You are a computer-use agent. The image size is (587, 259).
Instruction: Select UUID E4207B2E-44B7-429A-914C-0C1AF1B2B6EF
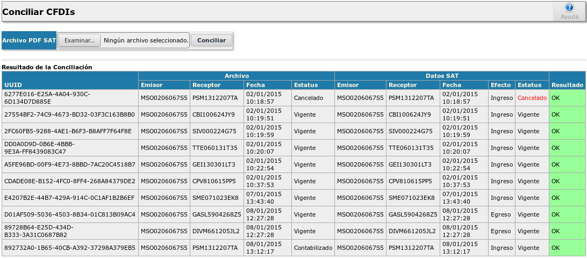click(x=69, y=198)
